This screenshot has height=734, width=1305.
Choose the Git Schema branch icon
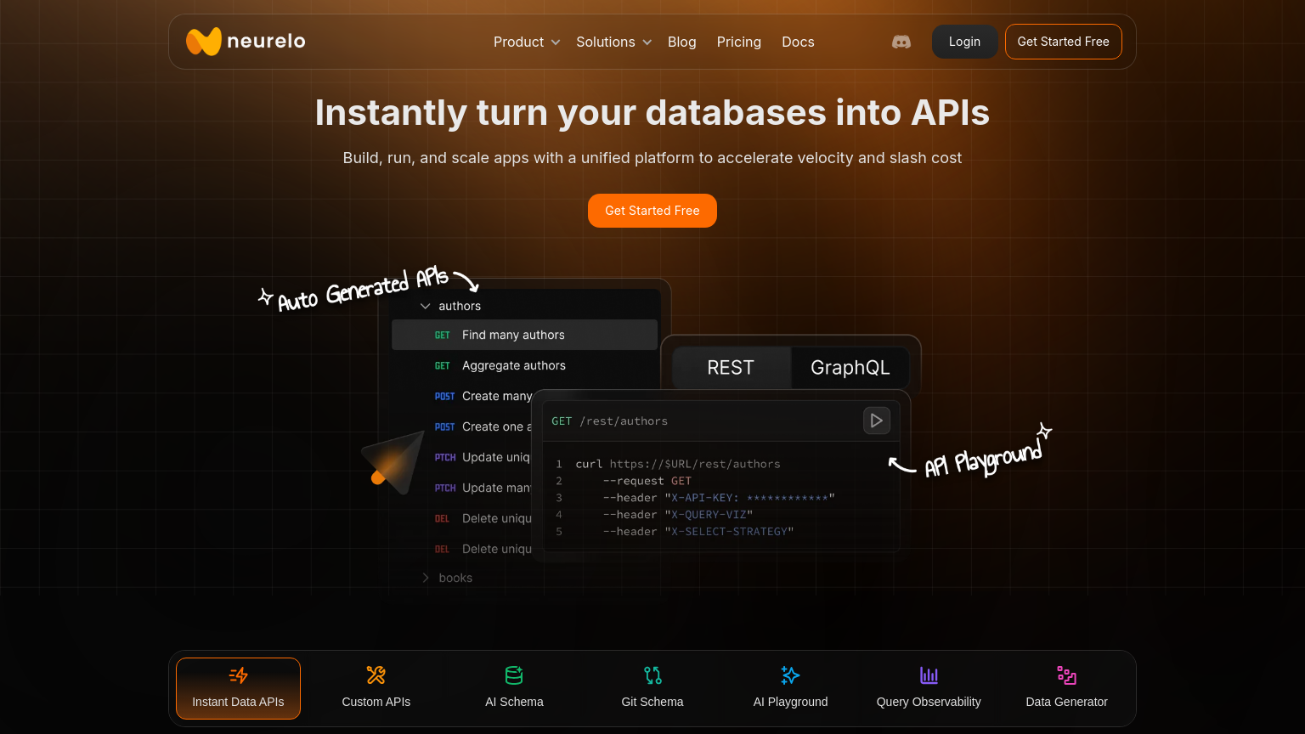(x=652, y=675)
